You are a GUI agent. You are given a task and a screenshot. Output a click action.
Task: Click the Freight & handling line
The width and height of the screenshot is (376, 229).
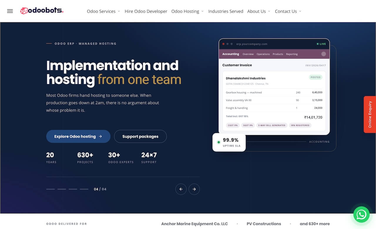[274, 108]
